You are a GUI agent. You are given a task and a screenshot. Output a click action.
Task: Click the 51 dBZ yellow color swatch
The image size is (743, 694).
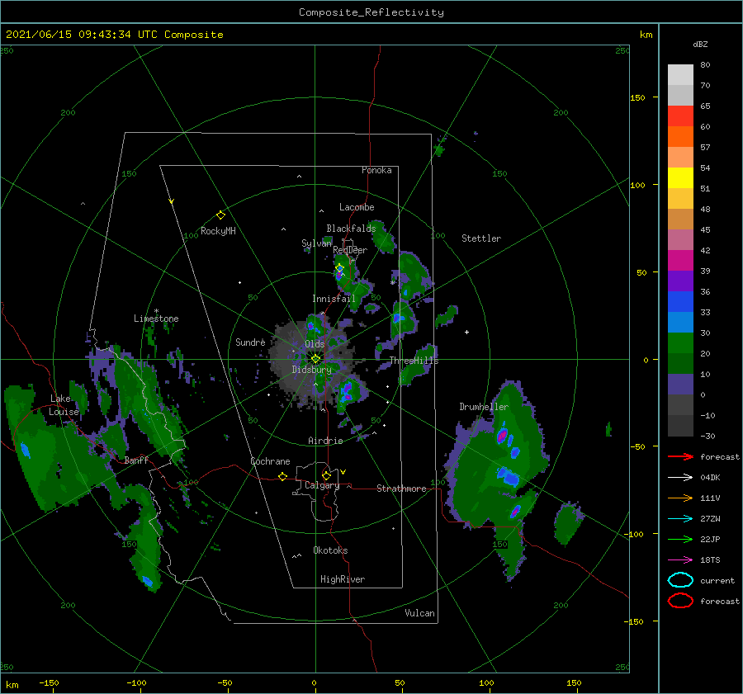point(680,177)
